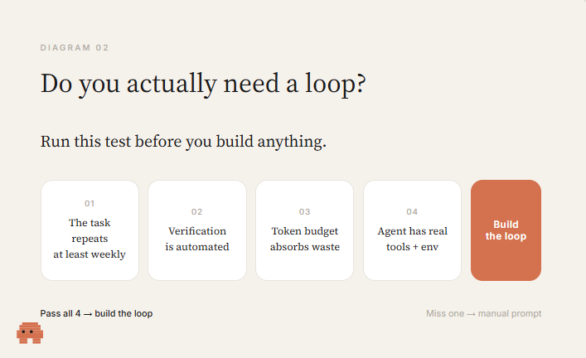Select card 04 Agent has real tools

click(412, 230)
